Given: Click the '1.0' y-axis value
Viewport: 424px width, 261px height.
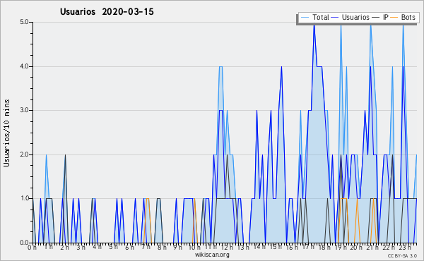Looking at the screenshot, I should (x=24, y=199).
